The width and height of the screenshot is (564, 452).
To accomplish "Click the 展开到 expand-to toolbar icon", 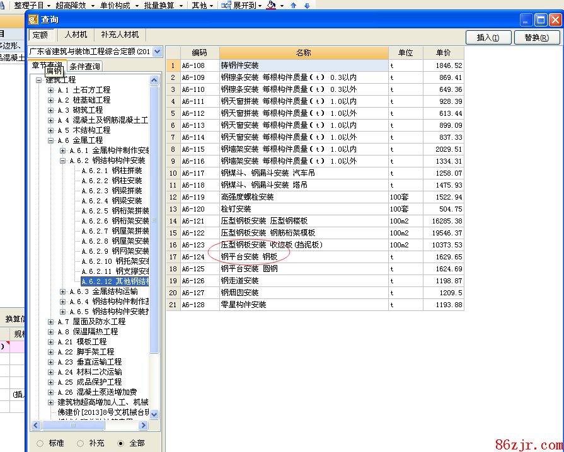I will coord(226,5).
